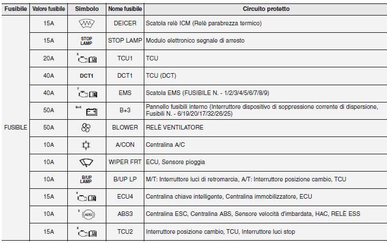The width and height of the screenshot is (387, 243).
Task: Select the 'Simbolo' column header
Action: click(x=86, y=9)
